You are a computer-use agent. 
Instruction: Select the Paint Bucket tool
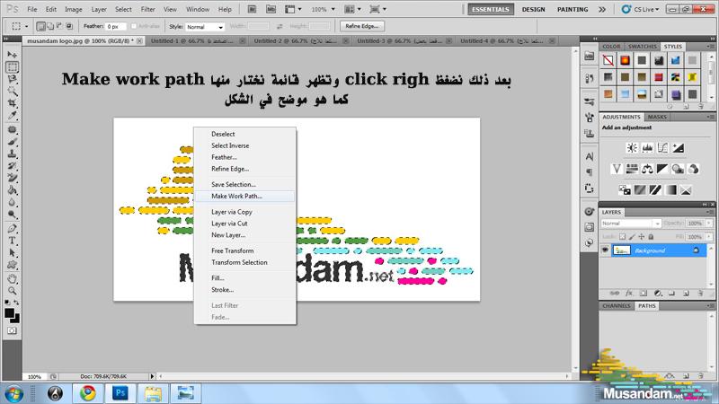coord(12,189)
